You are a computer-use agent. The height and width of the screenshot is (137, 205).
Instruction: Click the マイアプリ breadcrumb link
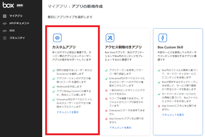57,6
